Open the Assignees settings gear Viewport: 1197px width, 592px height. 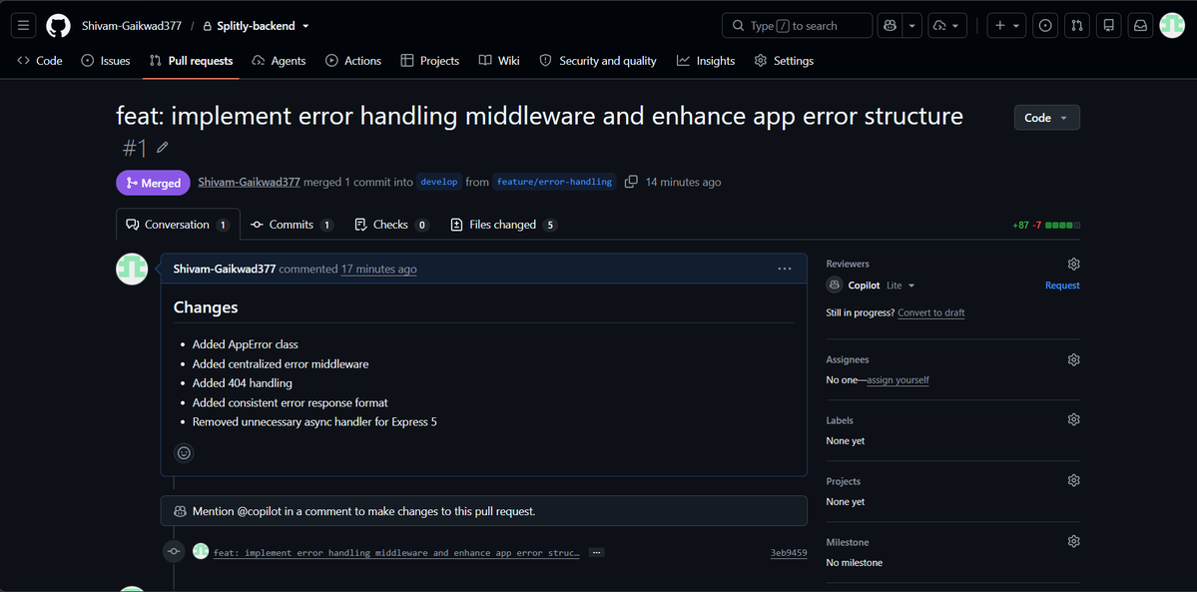click(1073, 359)
